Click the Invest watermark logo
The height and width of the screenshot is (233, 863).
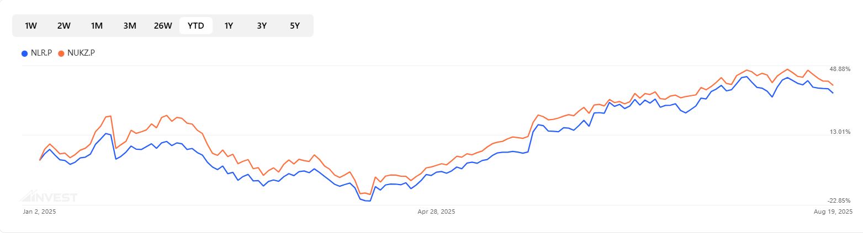[49, 197]
